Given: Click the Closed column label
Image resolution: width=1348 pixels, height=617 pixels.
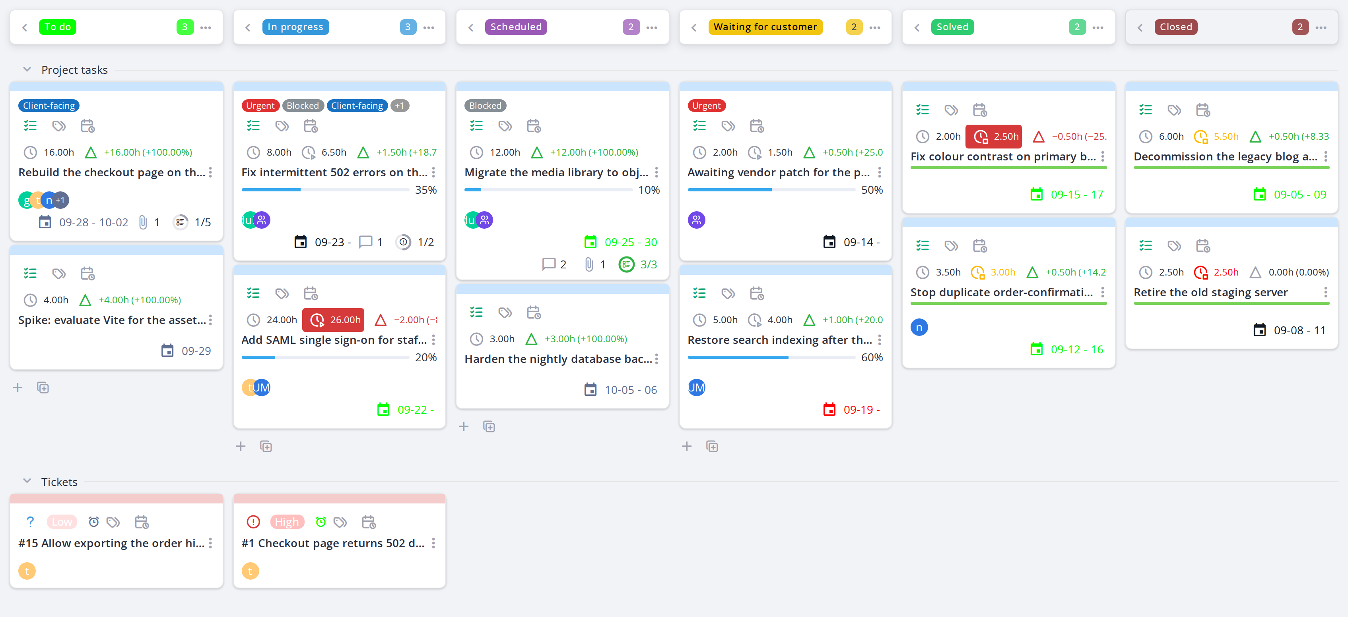Looking at the screenshot, I should 1176,27.
